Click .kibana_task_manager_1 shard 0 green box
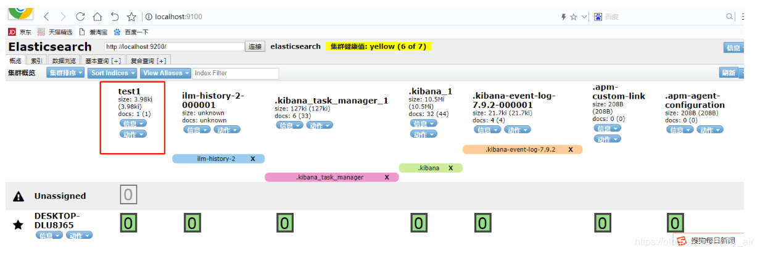 pos(284,223)
